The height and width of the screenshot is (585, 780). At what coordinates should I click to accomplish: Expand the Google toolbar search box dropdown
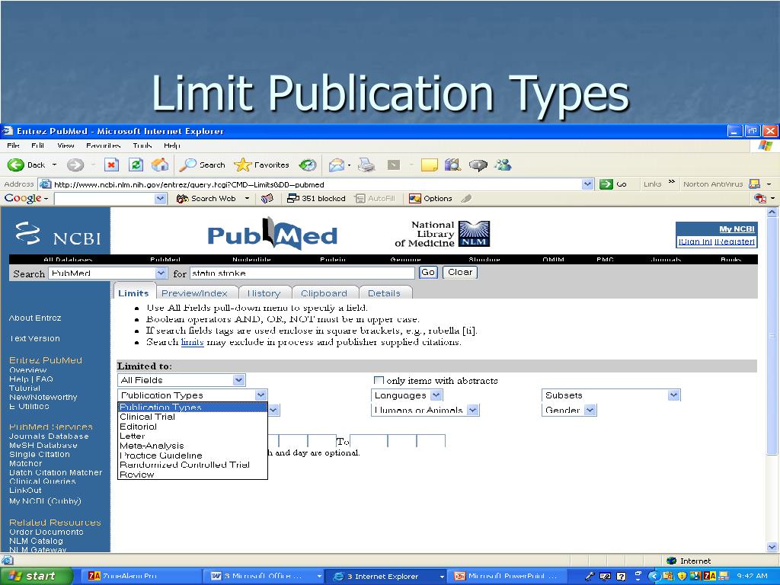(160, 199)
